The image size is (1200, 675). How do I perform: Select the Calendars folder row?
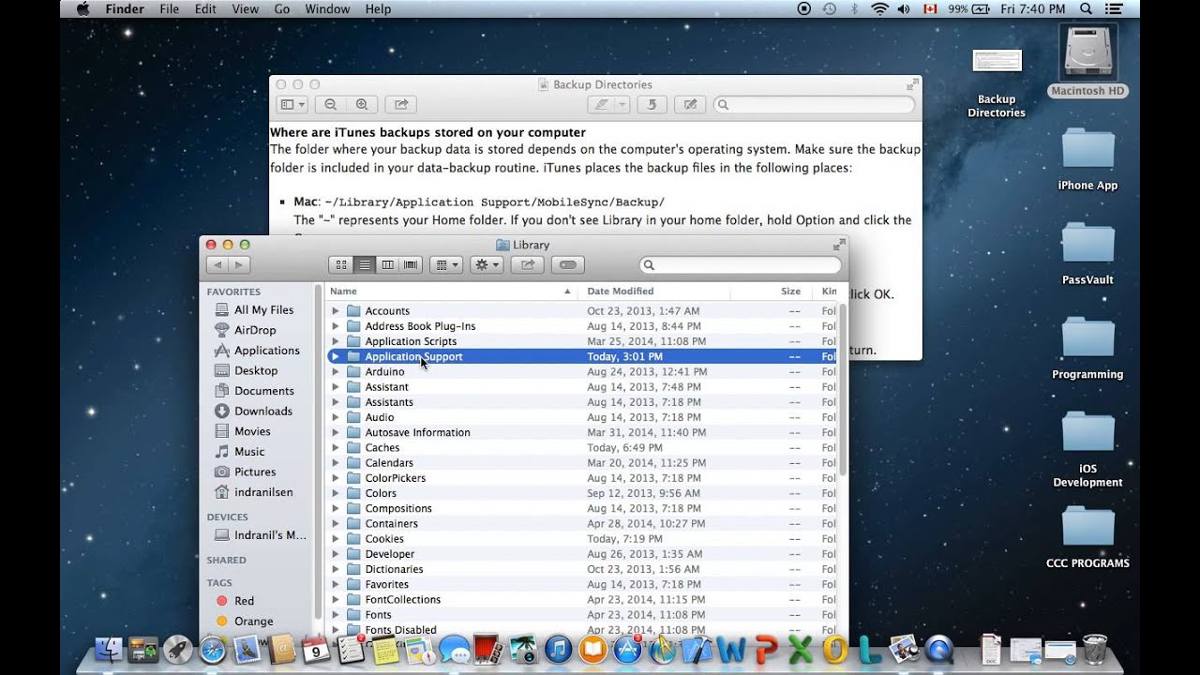581,463
